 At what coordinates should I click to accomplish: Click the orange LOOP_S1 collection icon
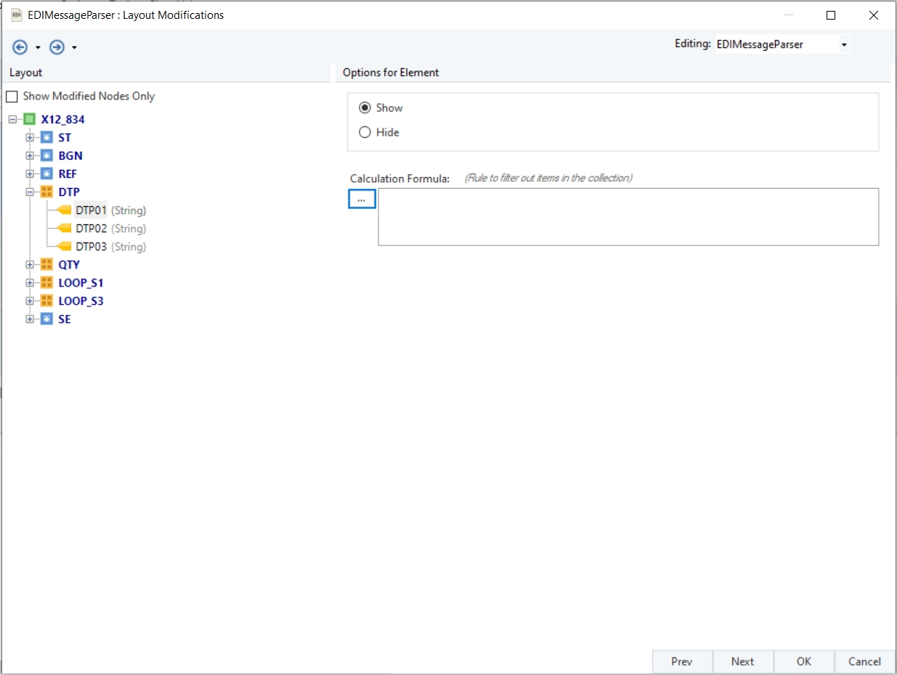[46, 282]
